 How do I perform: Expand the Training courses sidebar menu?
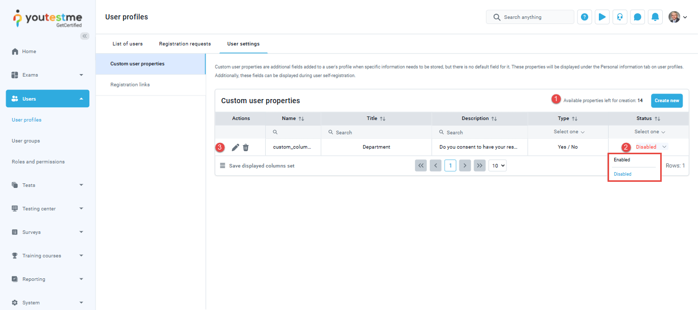[x=48, y=256]
